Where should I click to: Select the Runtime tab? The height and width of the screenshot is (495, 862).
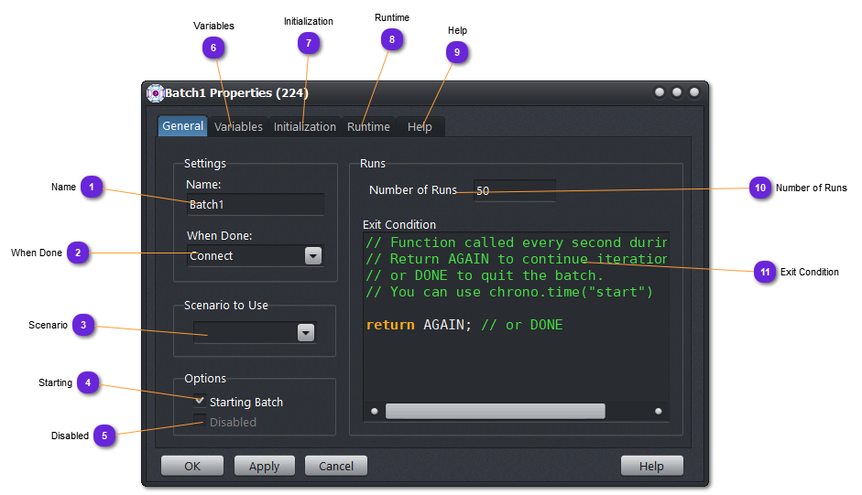point(368,127)
